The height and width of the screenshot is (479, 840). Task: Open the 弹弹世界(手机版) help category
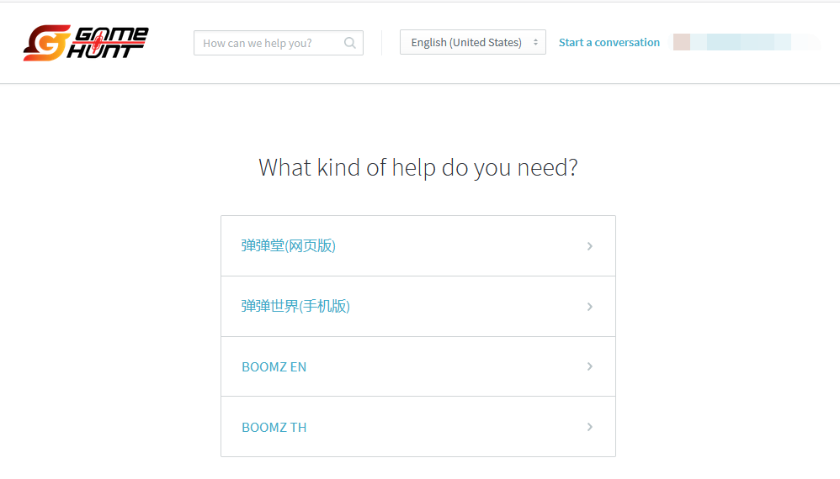[295, 306]
